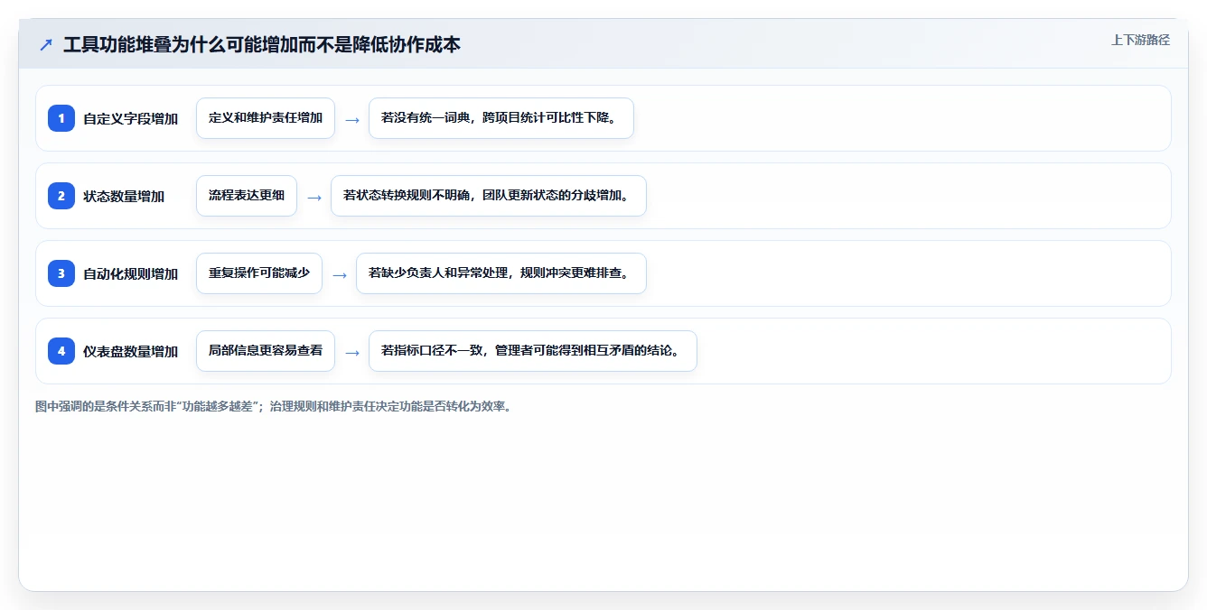
Task: Click the 上下游路径 label
Action: pos(1140,40)
